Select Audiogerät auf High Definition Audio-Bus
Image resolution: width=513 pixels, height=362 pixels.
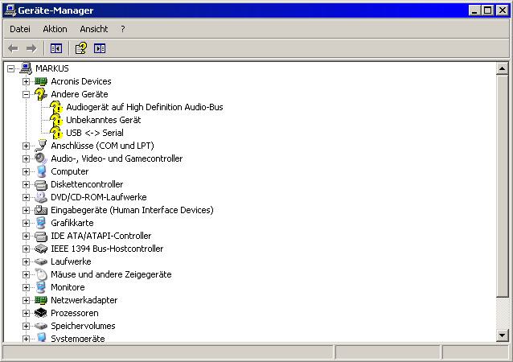pyautogui.click(x=145, y=107)
